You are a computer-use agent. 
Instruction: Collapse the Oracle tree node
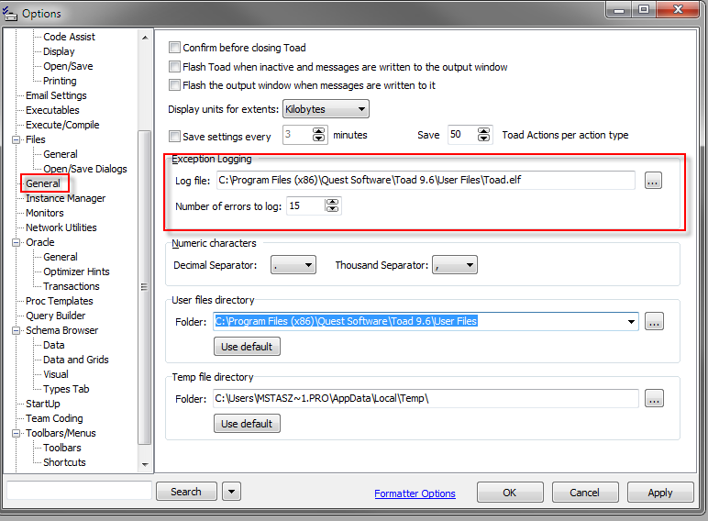(16, 242)
